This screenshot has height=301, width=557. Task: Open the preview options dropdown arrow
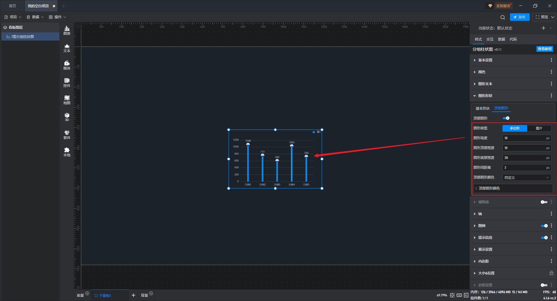(x=553, y=17)
